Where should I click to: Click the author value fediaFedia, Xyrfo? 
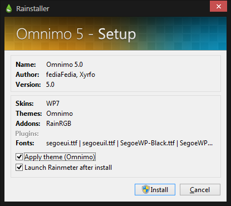[x=71, y=75]
